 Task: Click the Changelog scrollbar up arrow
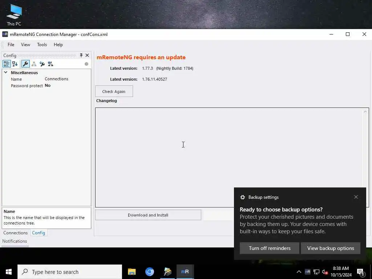pos(365,112)
